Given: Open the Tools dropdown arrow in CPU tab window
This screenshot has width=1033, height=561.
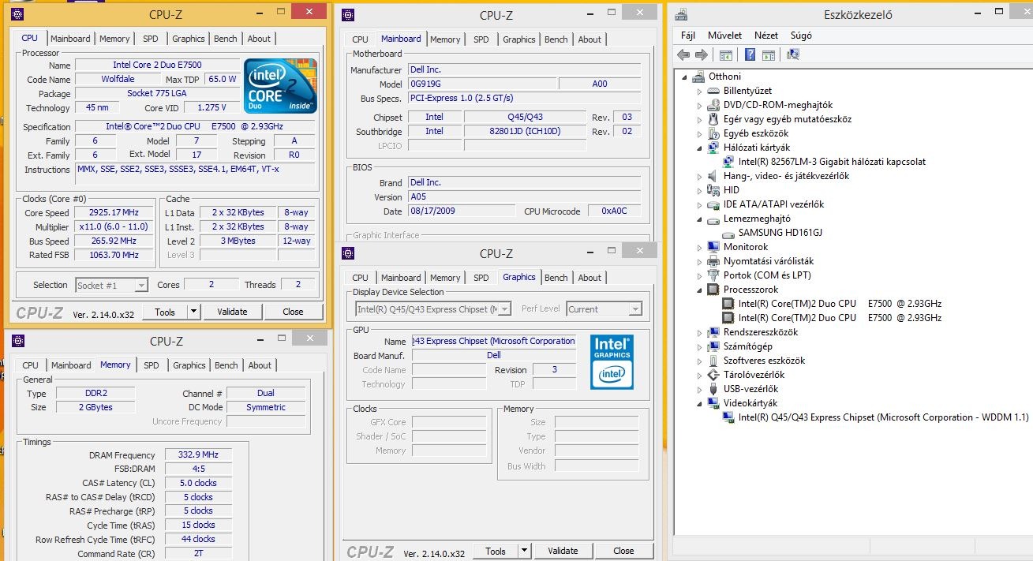Looking at the screenshot, I should pos(193,312).
